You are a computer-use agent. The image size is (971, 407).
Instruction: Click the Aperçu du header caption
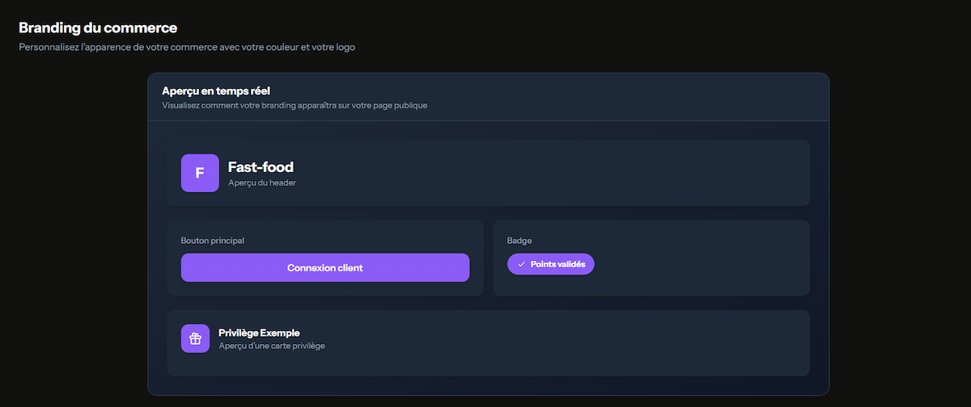point(262,183)
